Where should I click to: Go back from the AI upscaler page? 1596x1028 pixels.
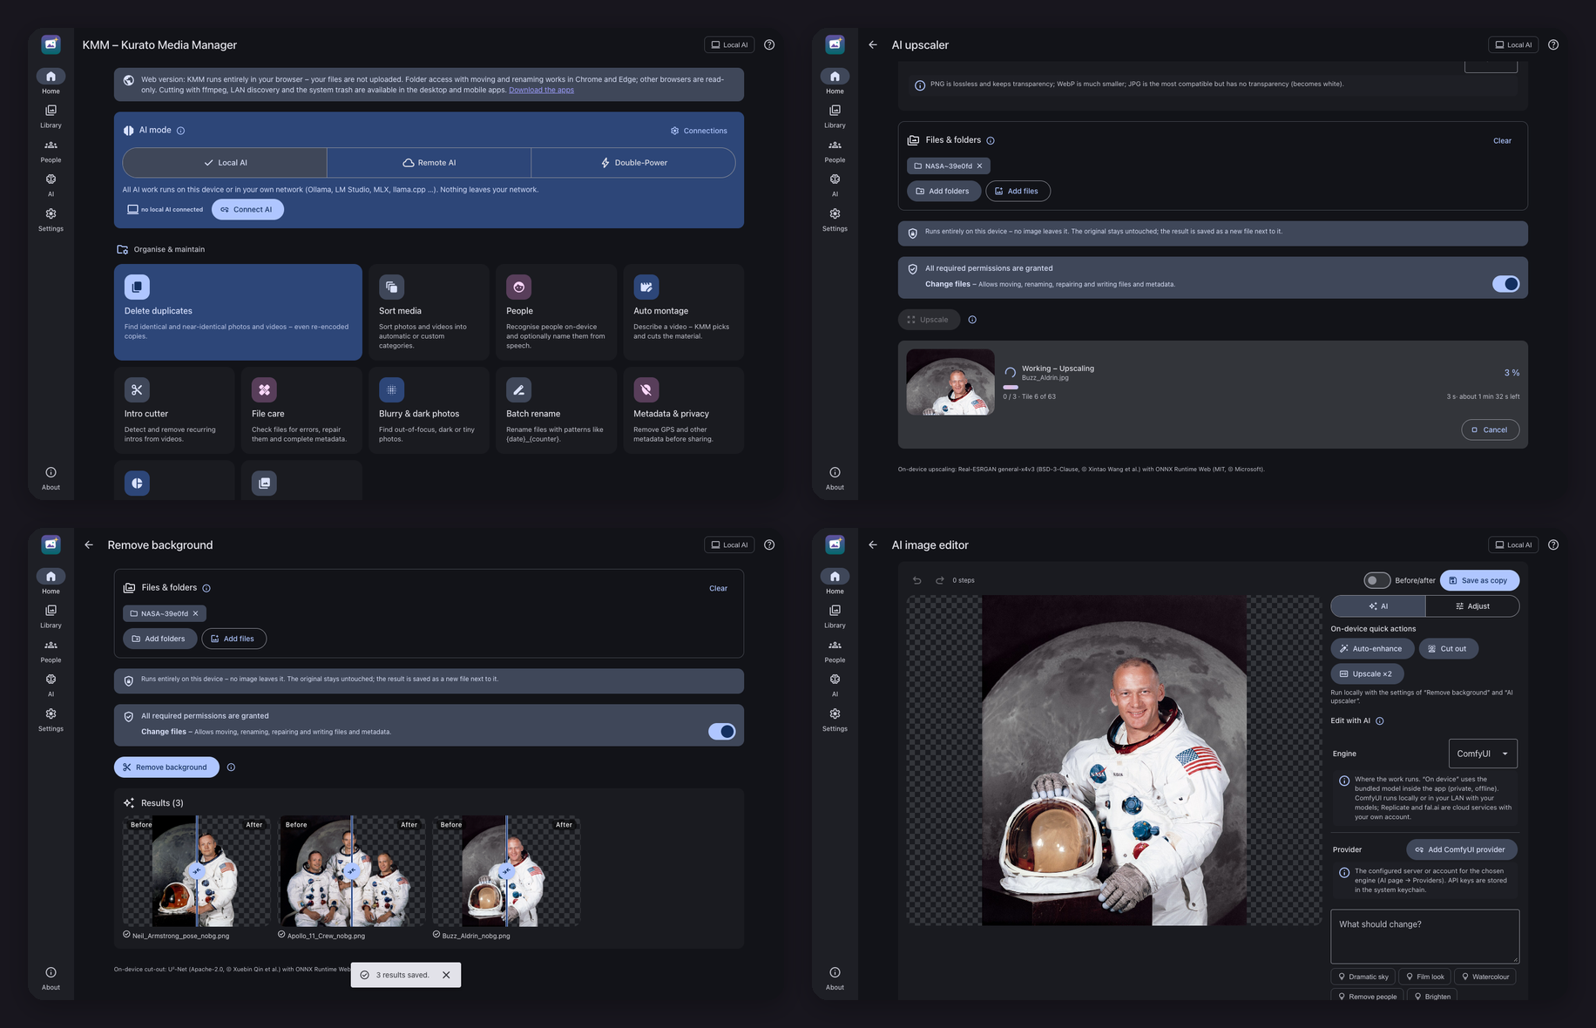click(873, 44)
